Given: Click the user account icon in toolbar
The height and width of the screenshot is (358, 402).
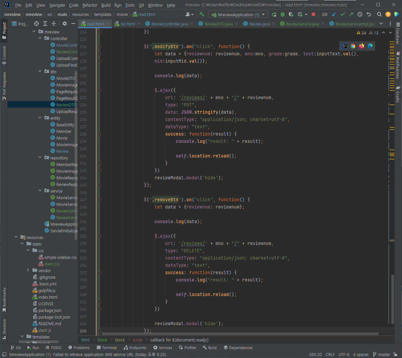Looking at the screenshot, I should (189, 14).
